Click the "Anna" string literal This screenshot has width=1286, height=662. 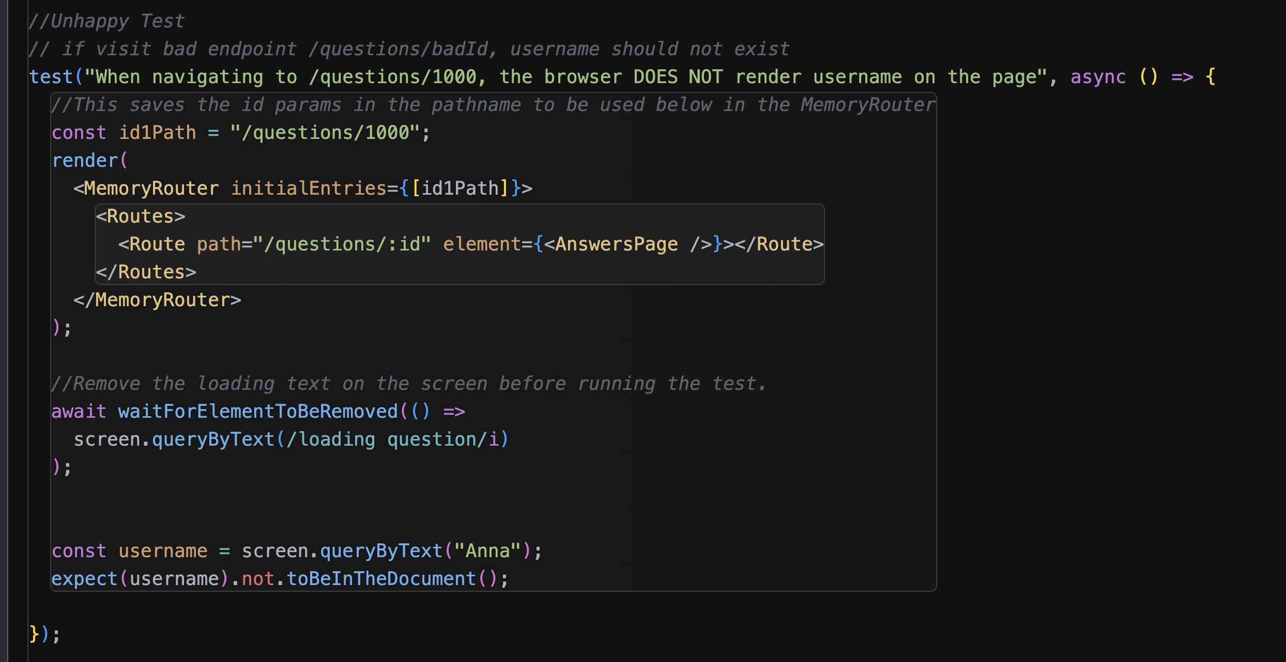(487, 551)
